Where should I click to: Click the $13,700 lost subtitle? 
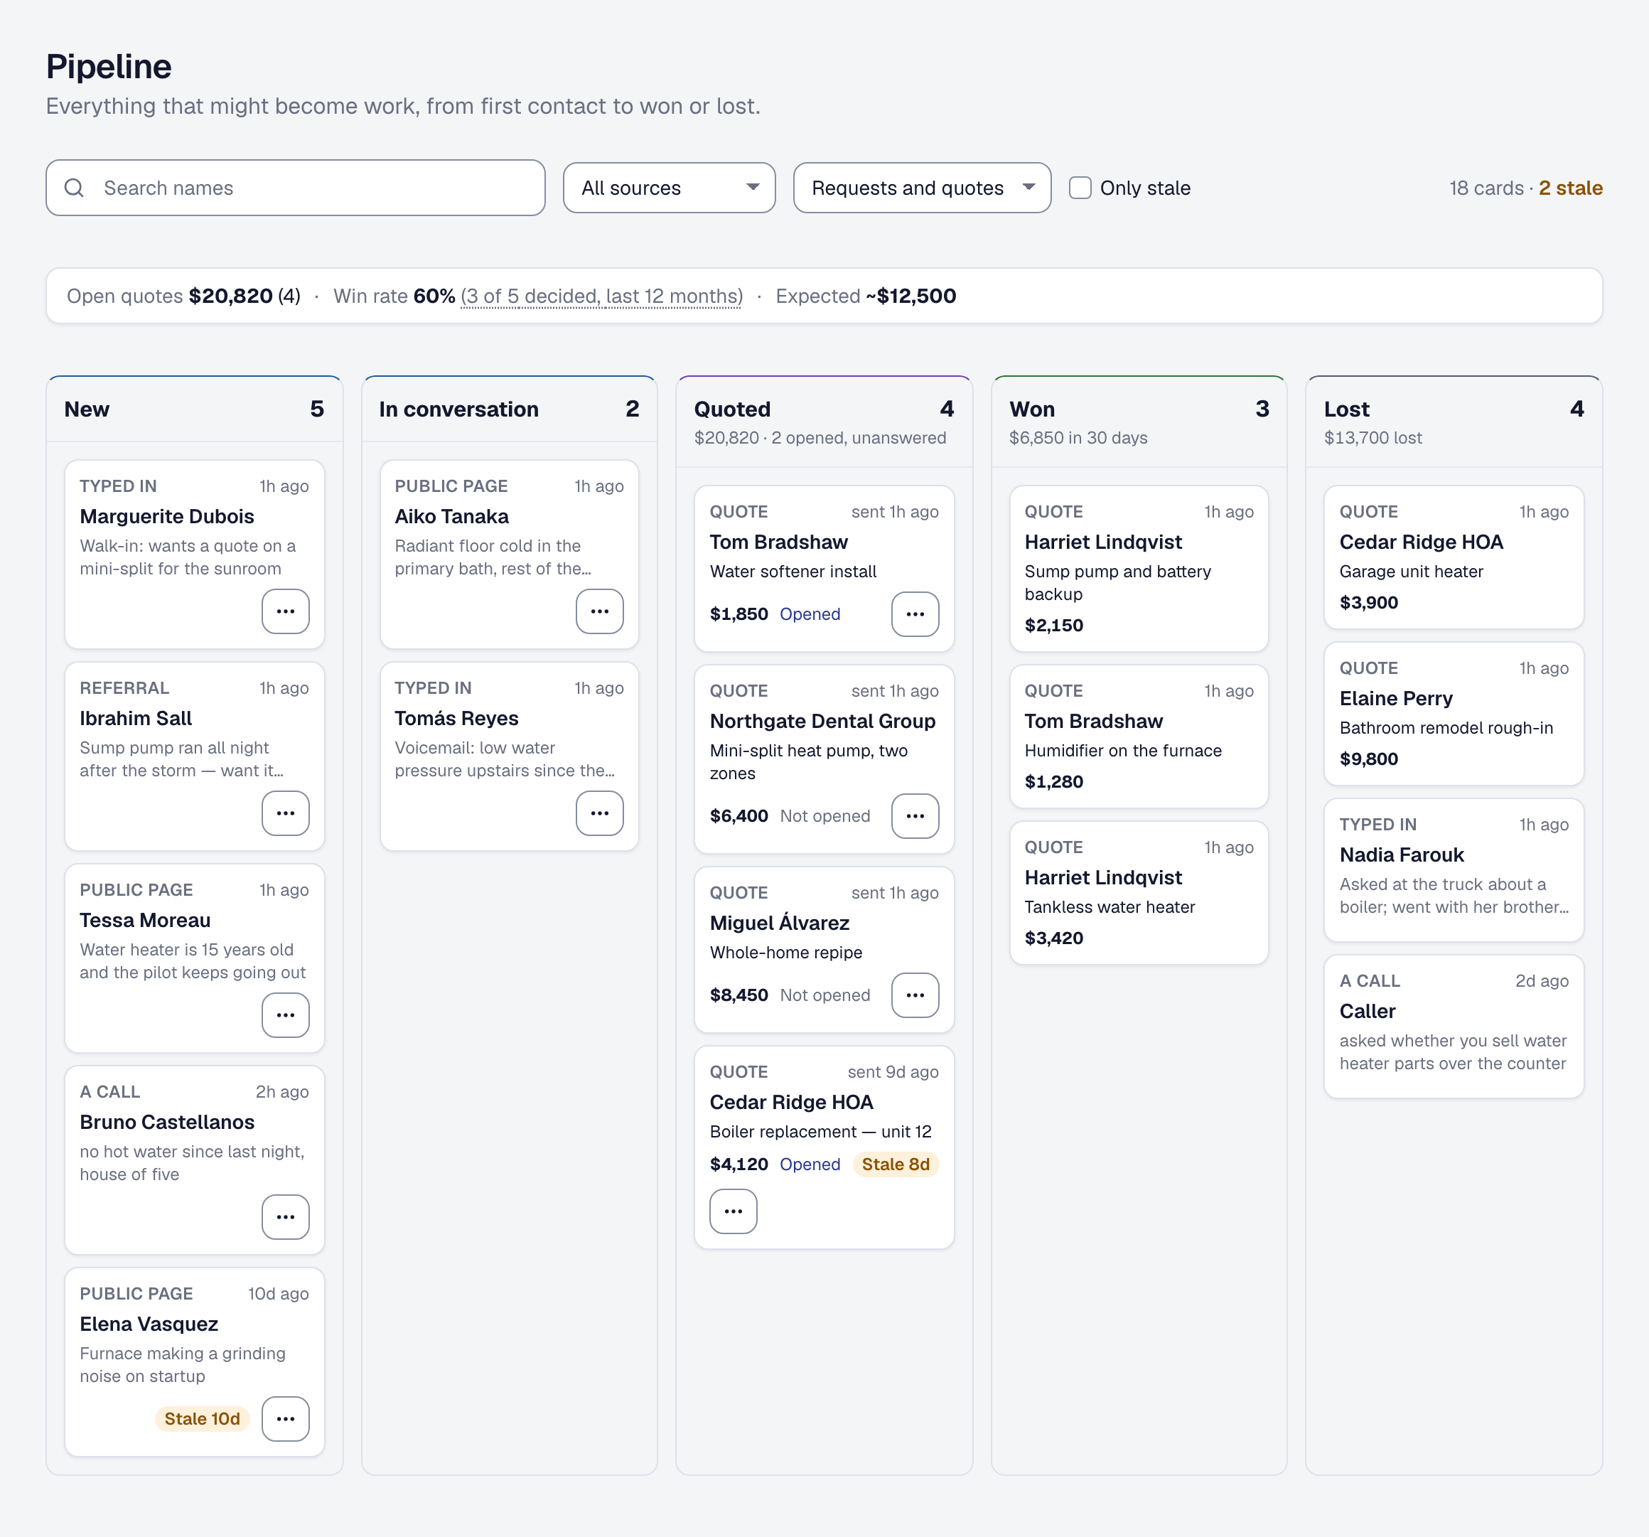(1373, 438)
